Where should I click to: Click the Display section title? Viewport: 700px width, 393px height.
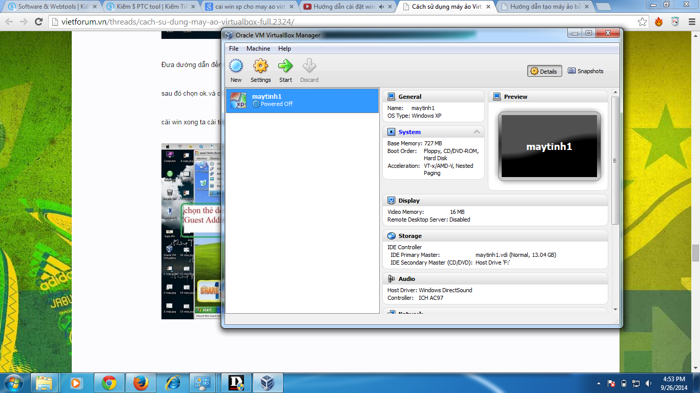(x=409, y=201)
